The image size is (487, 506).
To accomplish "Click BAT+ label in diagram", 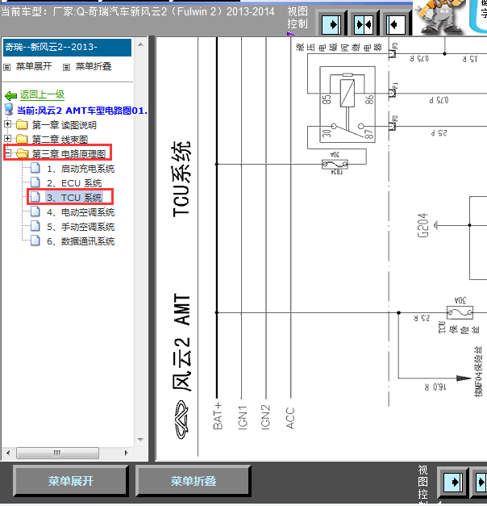I will tap(218, 416).
